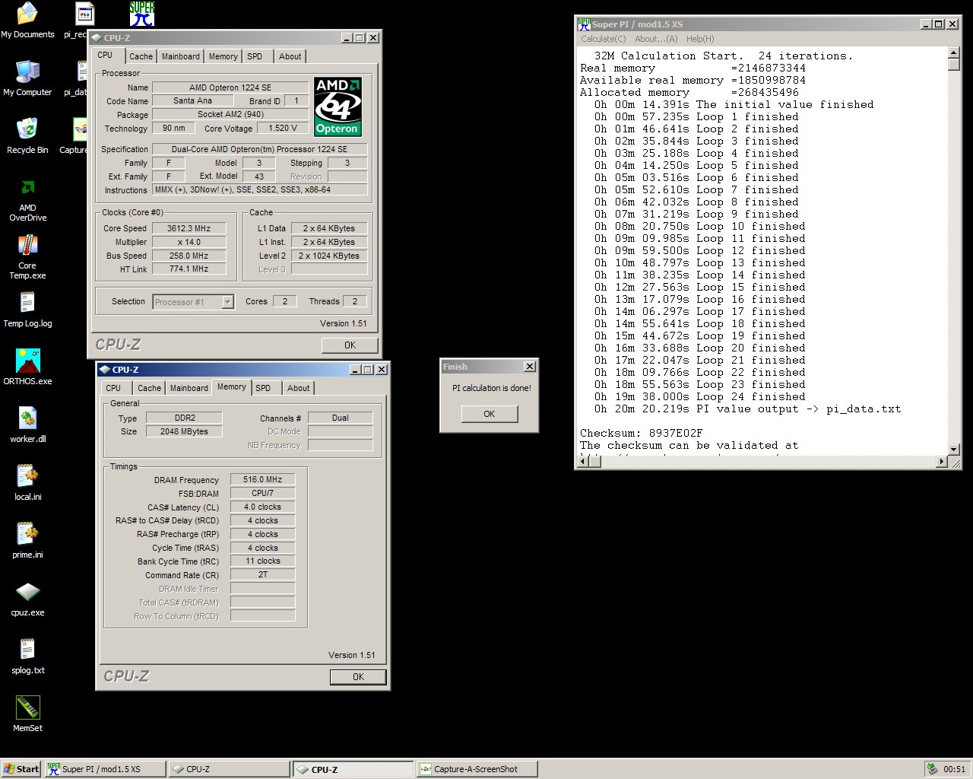Click the memory Size 2048 MBytes field

point(184,431)
